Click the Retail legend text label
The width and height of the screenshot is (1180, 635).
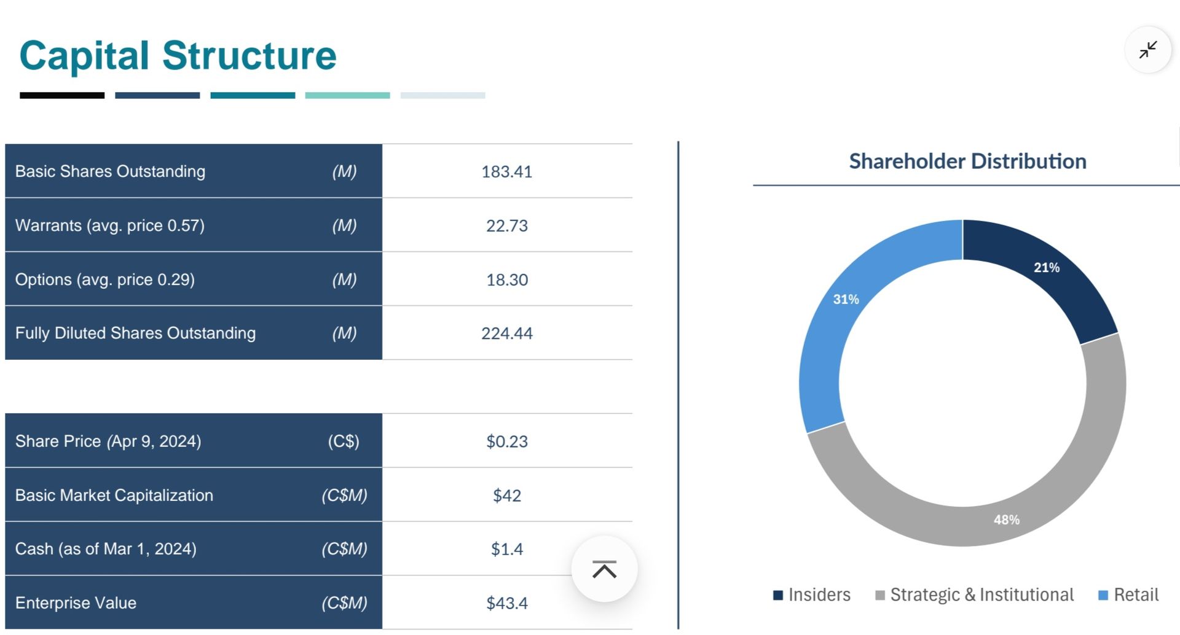(x=1136, y=595)
